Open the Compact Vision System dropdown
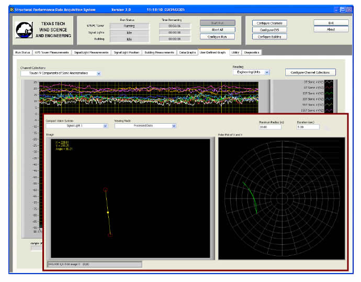The height and width of the screenshot is (282, 361). click(x=105, y=126)
